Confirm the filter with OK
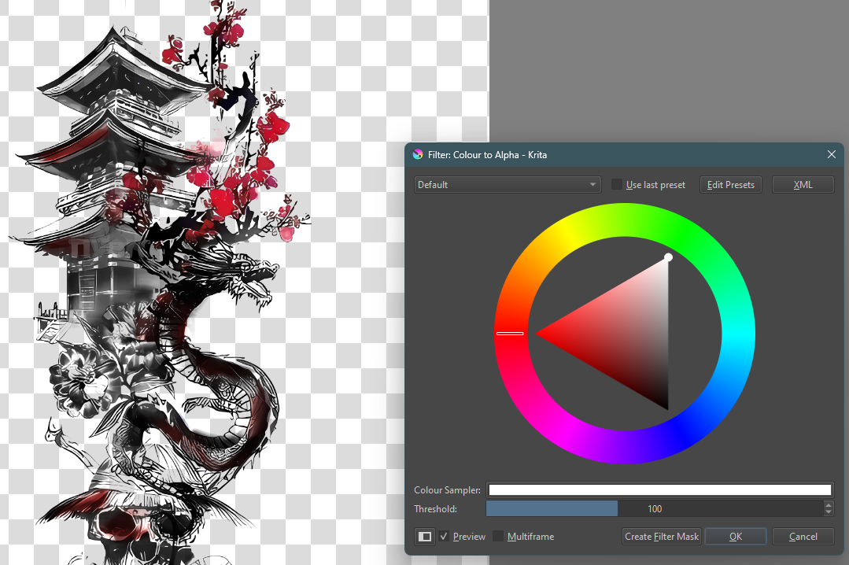This screenshot has height=565, width=849. click(x=735, y=536)
